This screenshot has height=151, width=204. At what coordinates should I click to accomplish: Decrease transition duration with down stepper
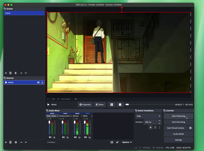tap(159, 123)
